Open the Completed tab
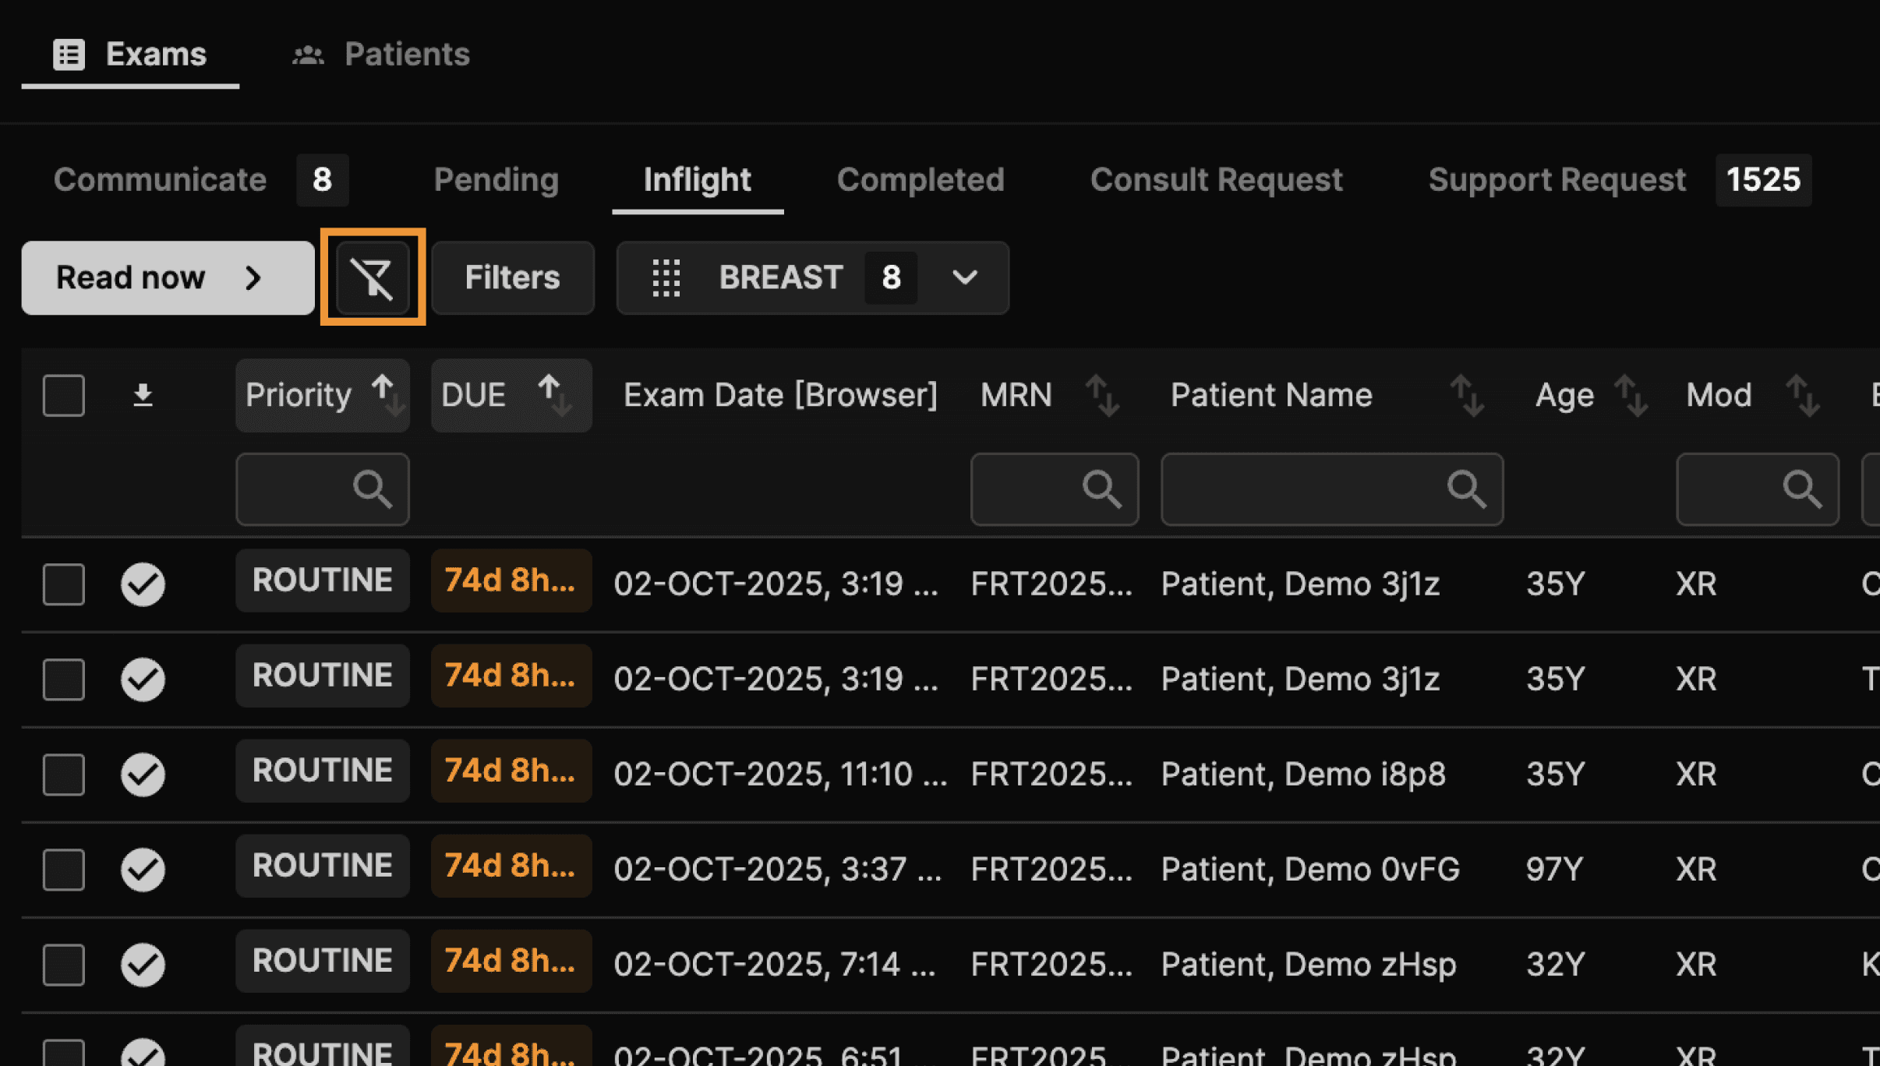Viewport: 1880px width, 1066px height. tap(920, 180)
